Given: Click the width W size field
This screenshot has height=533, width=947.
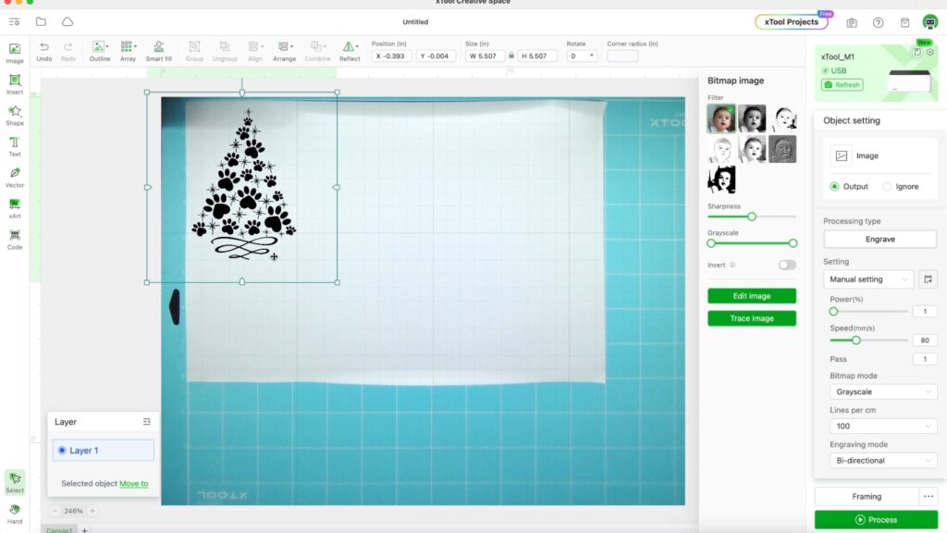Looking at the screenshot, I should tap(485, 56).
